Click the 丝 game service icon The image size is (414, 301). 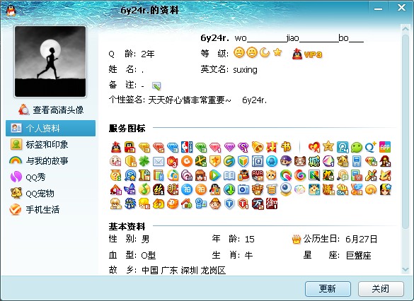coord(159,189)
